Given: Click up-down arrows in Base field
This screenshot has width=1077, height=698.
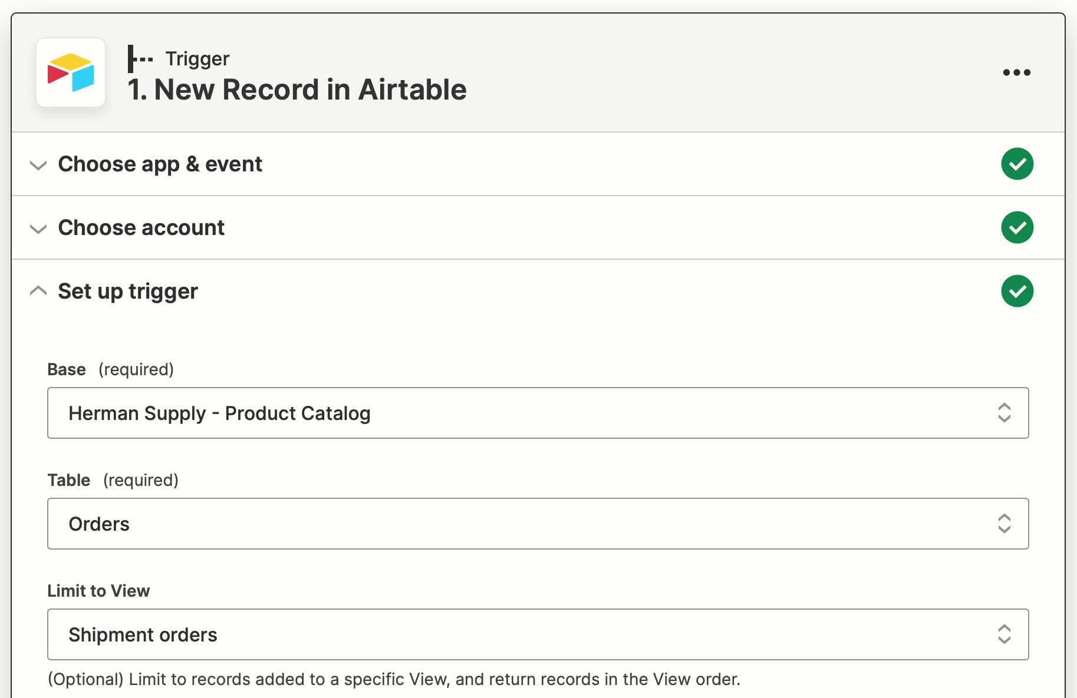Looking at the screenshot, I should [x=1004, y=413].
